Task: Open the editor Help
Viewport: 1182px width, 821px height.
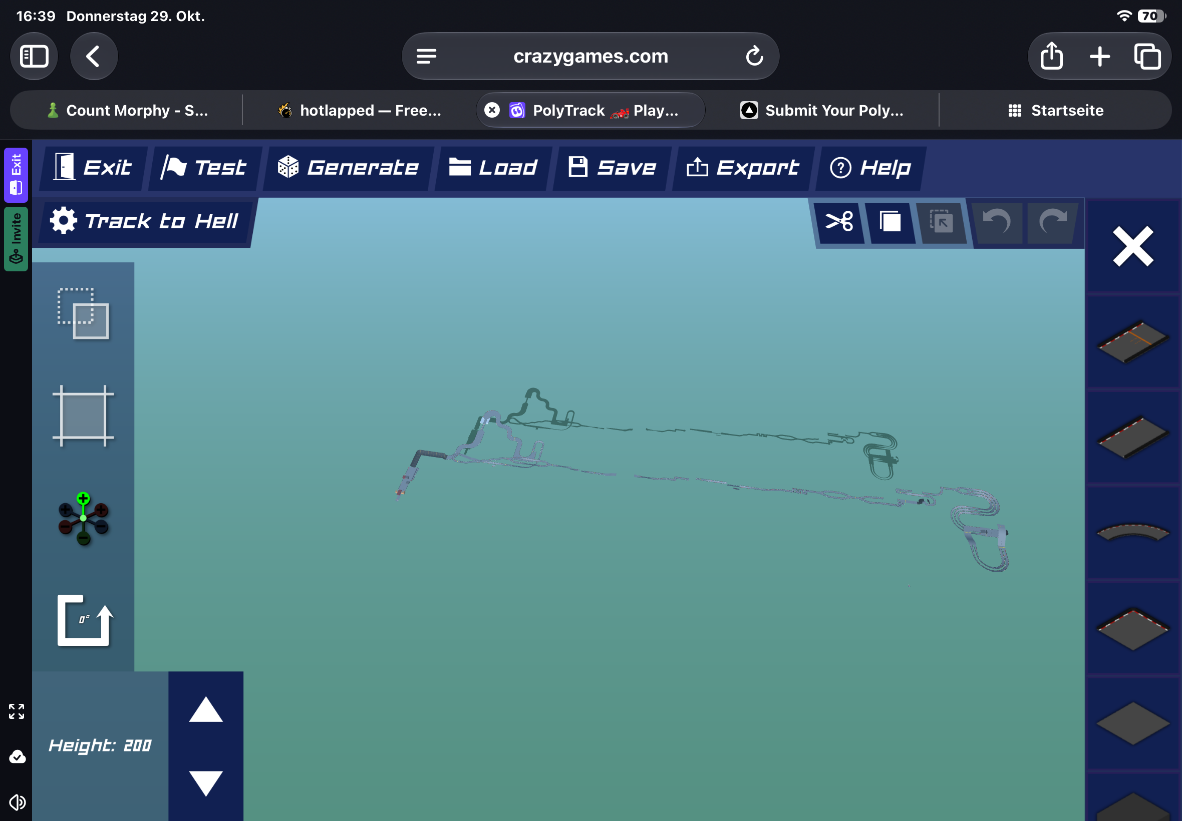Action: pos(870,168)
